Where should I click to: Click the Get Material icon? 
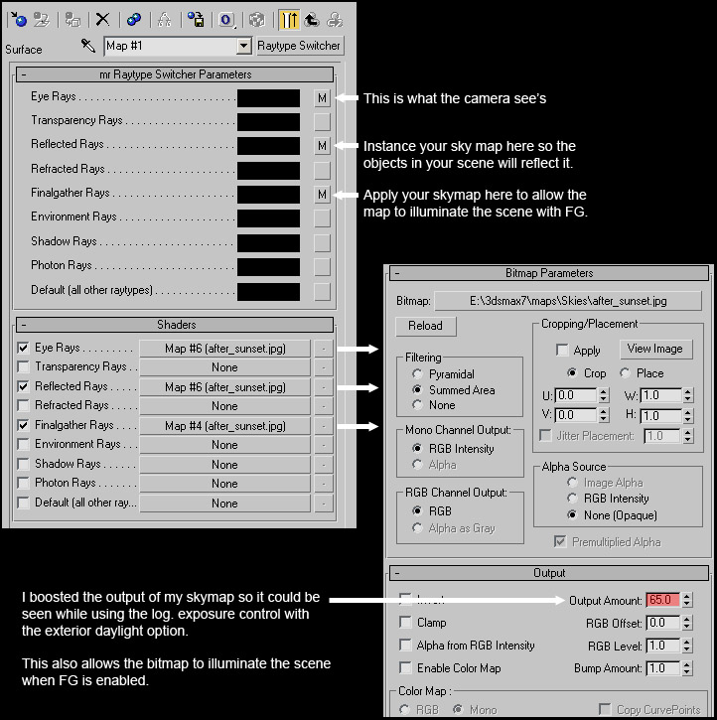click(18, 20)
